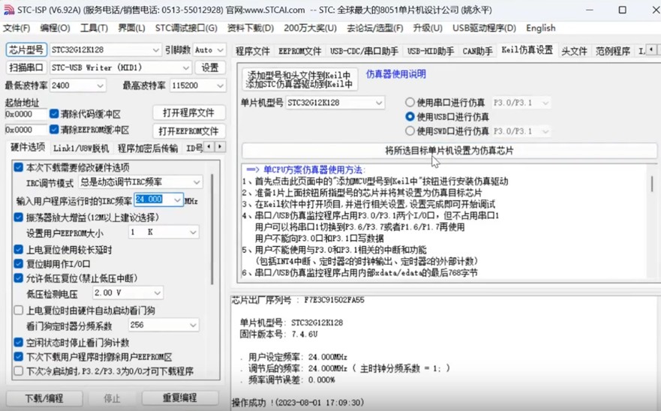Image resolution: width=661 pixels, height=411 pixels.
Task: Click the 设置 button
Action: tap(210, 67)
